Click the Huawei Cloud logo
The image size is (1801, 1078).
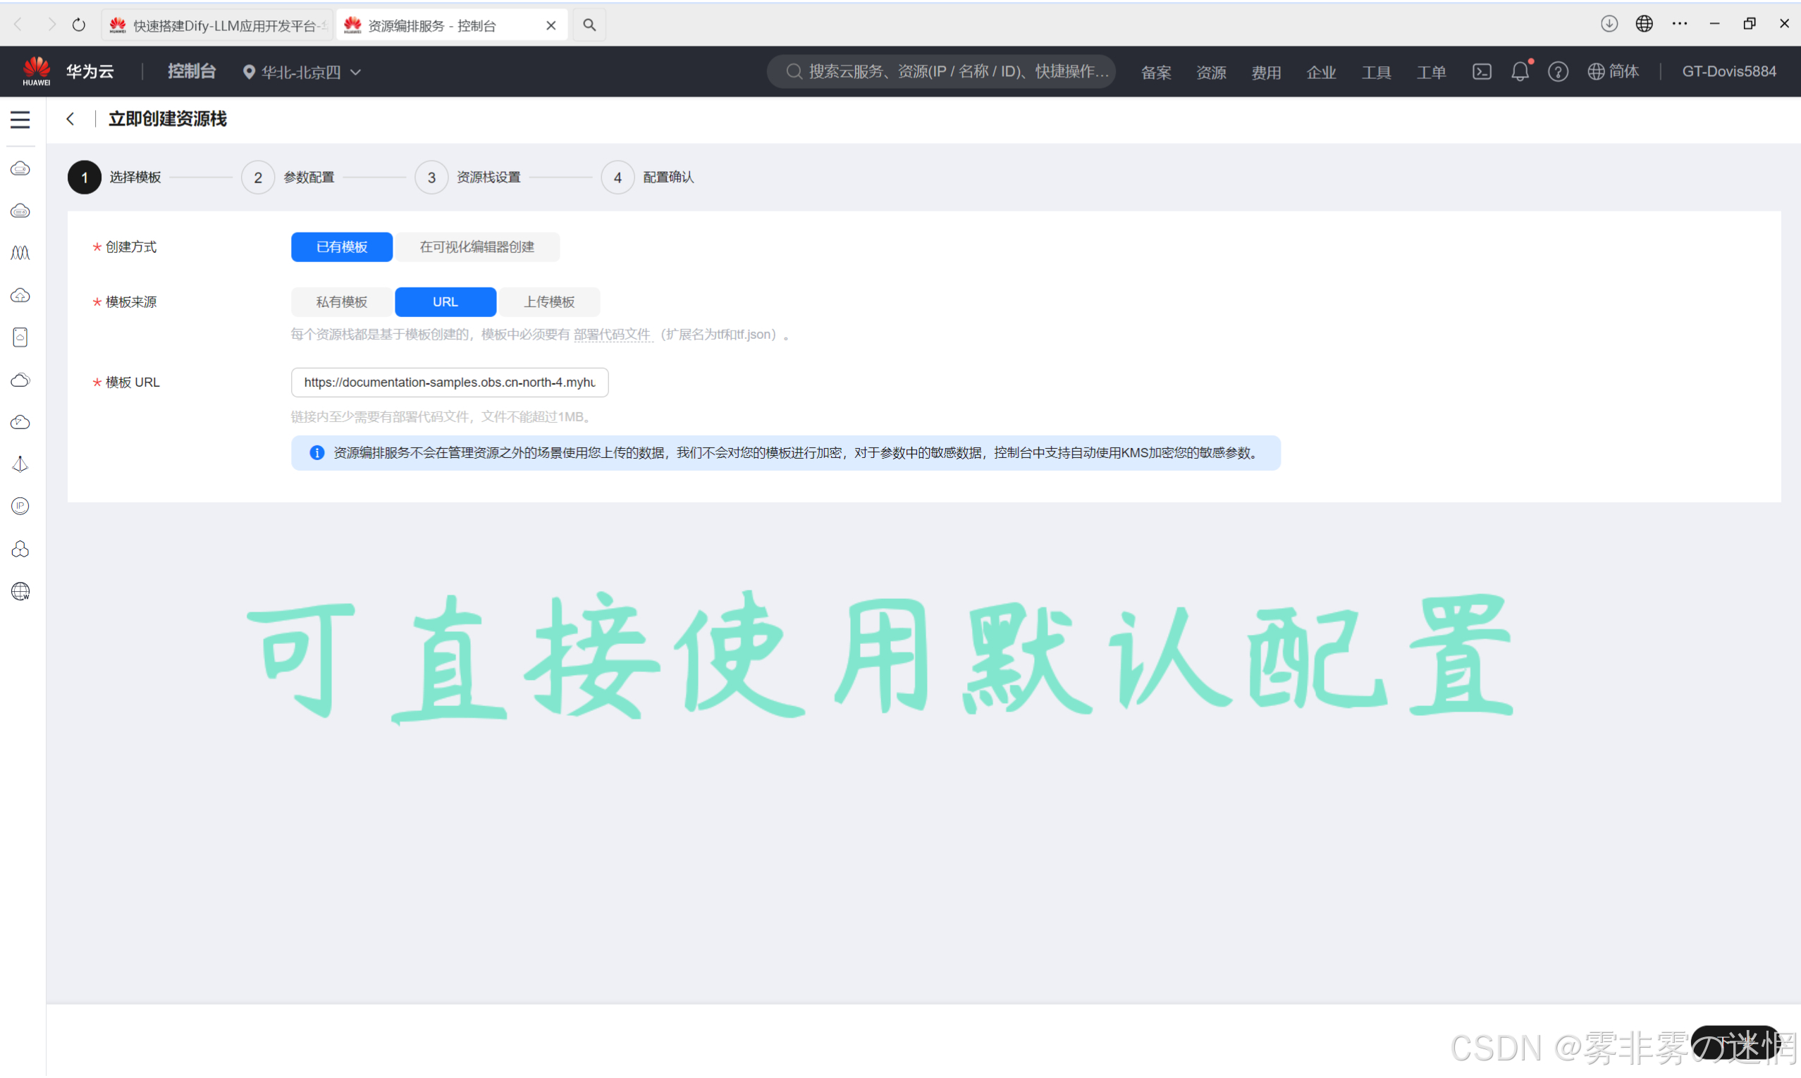point(37,71)
